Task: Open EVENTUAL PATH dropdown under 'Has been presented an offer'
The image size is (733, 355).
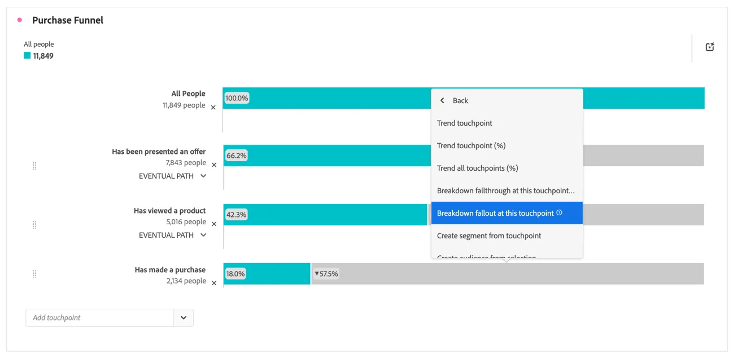Action: [203, 176]
